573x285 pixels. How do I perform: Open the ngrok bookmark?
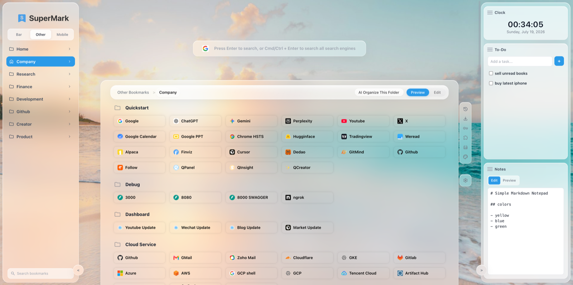[x=307, y=197]
